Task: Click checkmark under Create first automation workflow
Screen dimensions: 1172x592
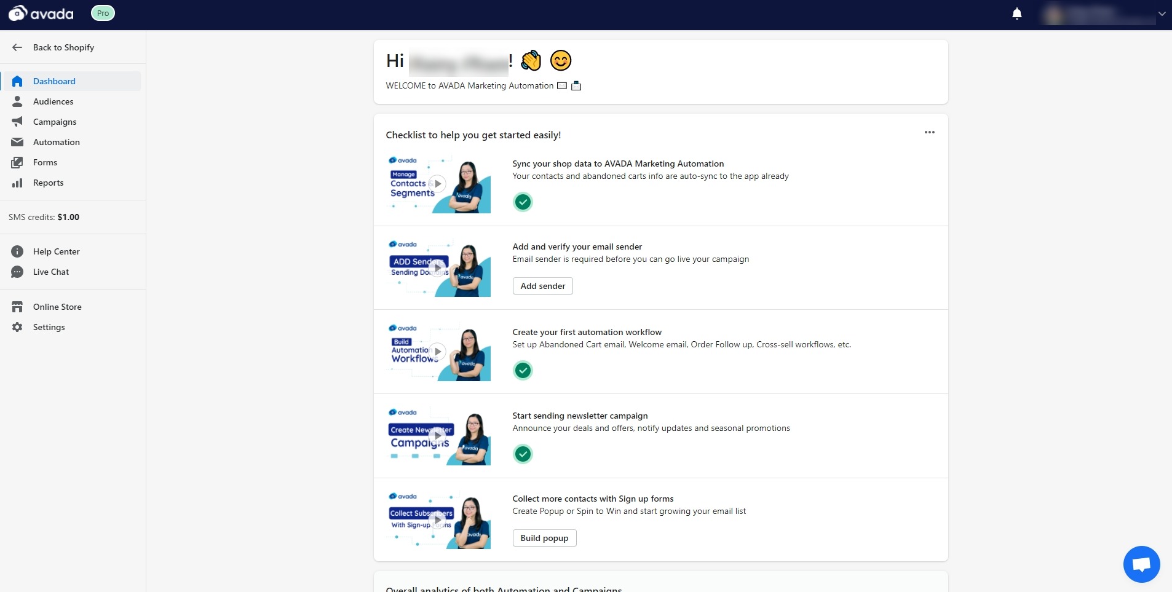Action: (x=523, y=370)
